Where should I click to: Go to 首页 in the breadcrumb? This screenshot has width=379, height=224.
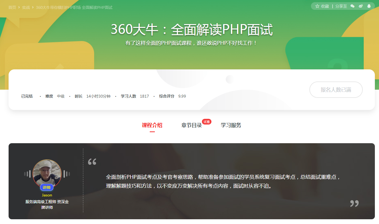click(12, 7)
